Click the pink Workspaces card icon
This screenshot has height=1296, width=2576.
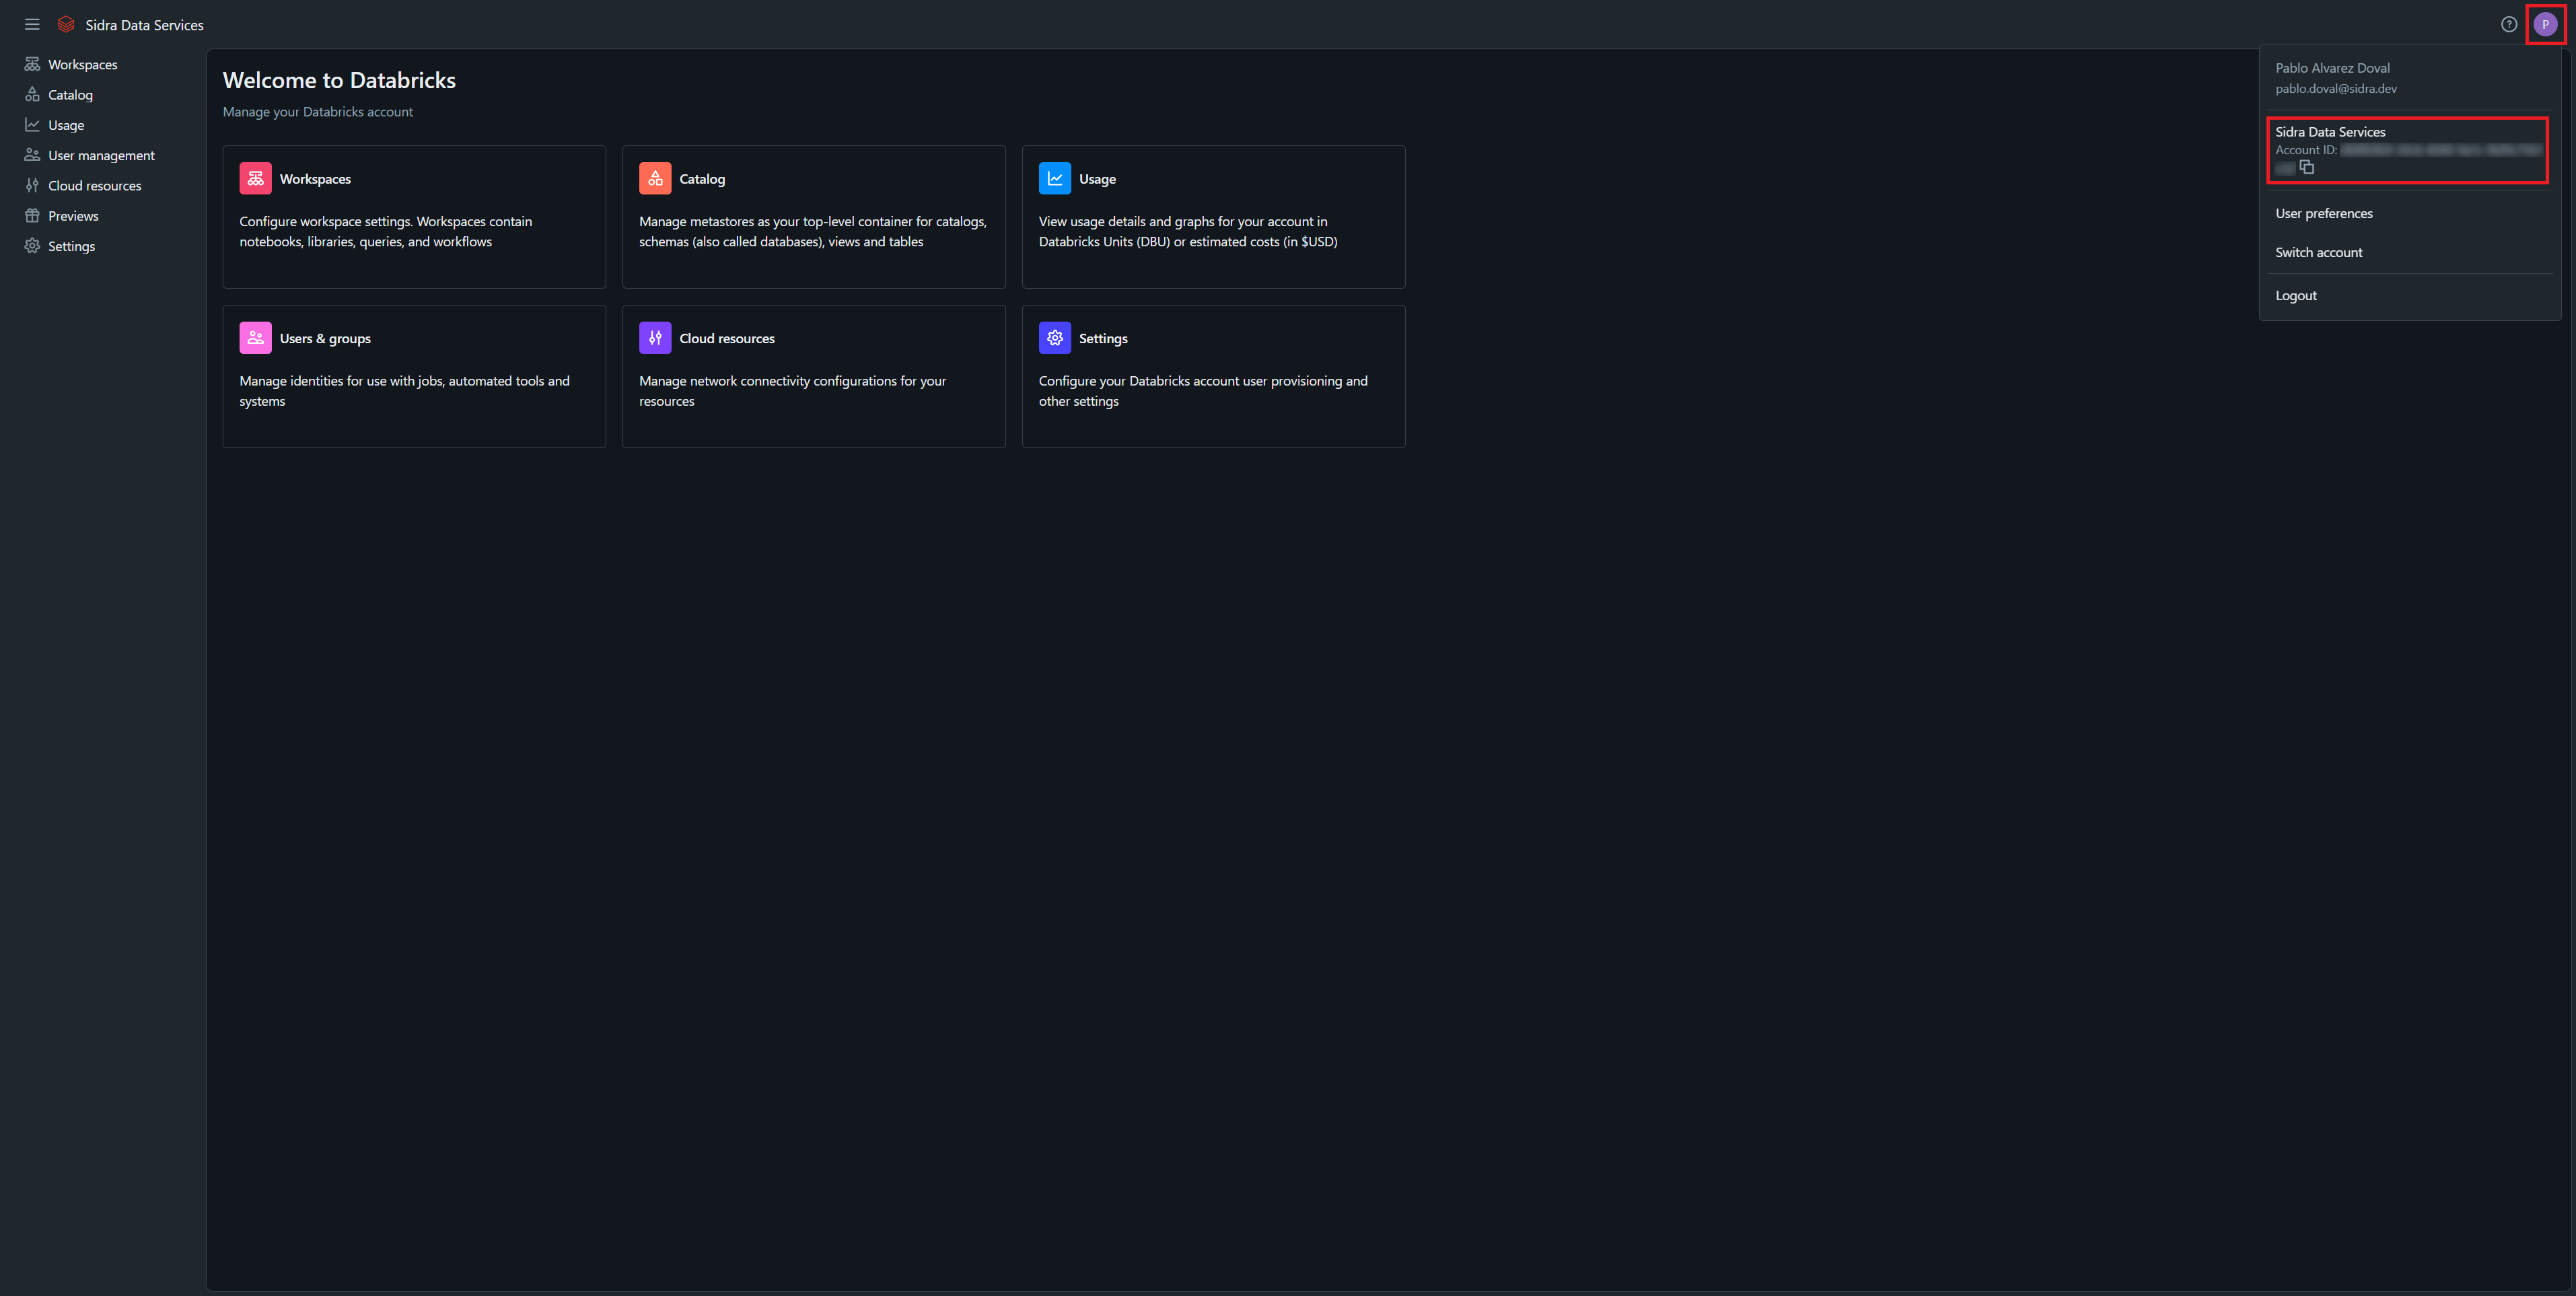(255, 178)
